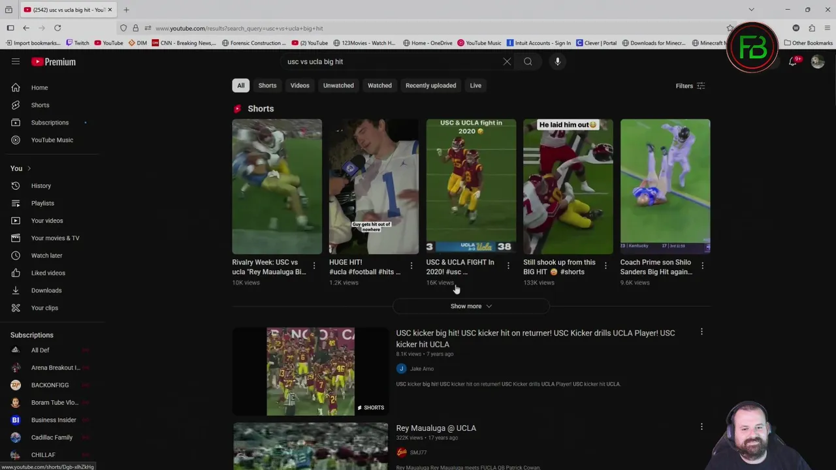Go back with the browser back arrow

point(26,28)
